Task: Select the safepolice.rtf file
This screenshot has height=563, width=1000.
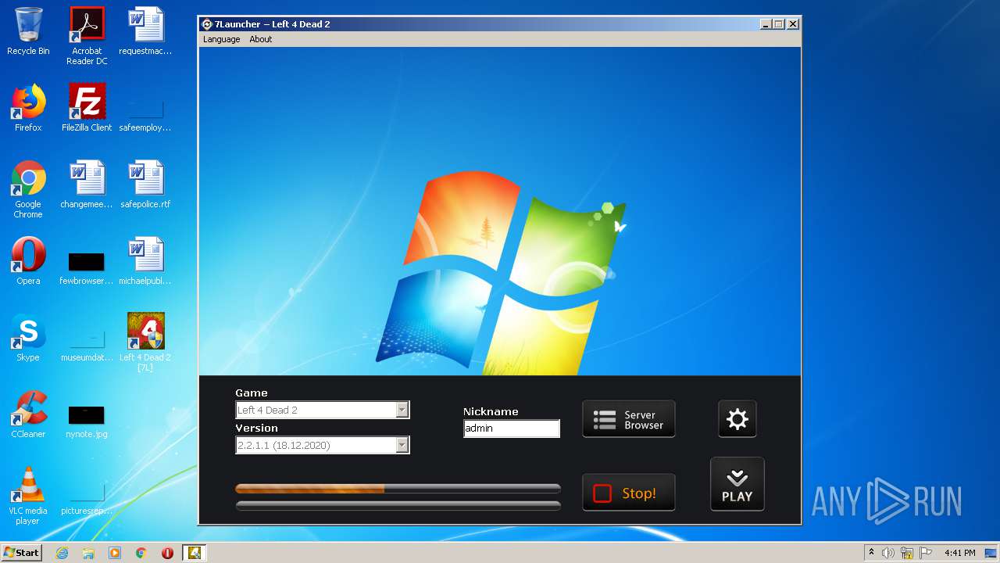Action: (x=145, y=185)
